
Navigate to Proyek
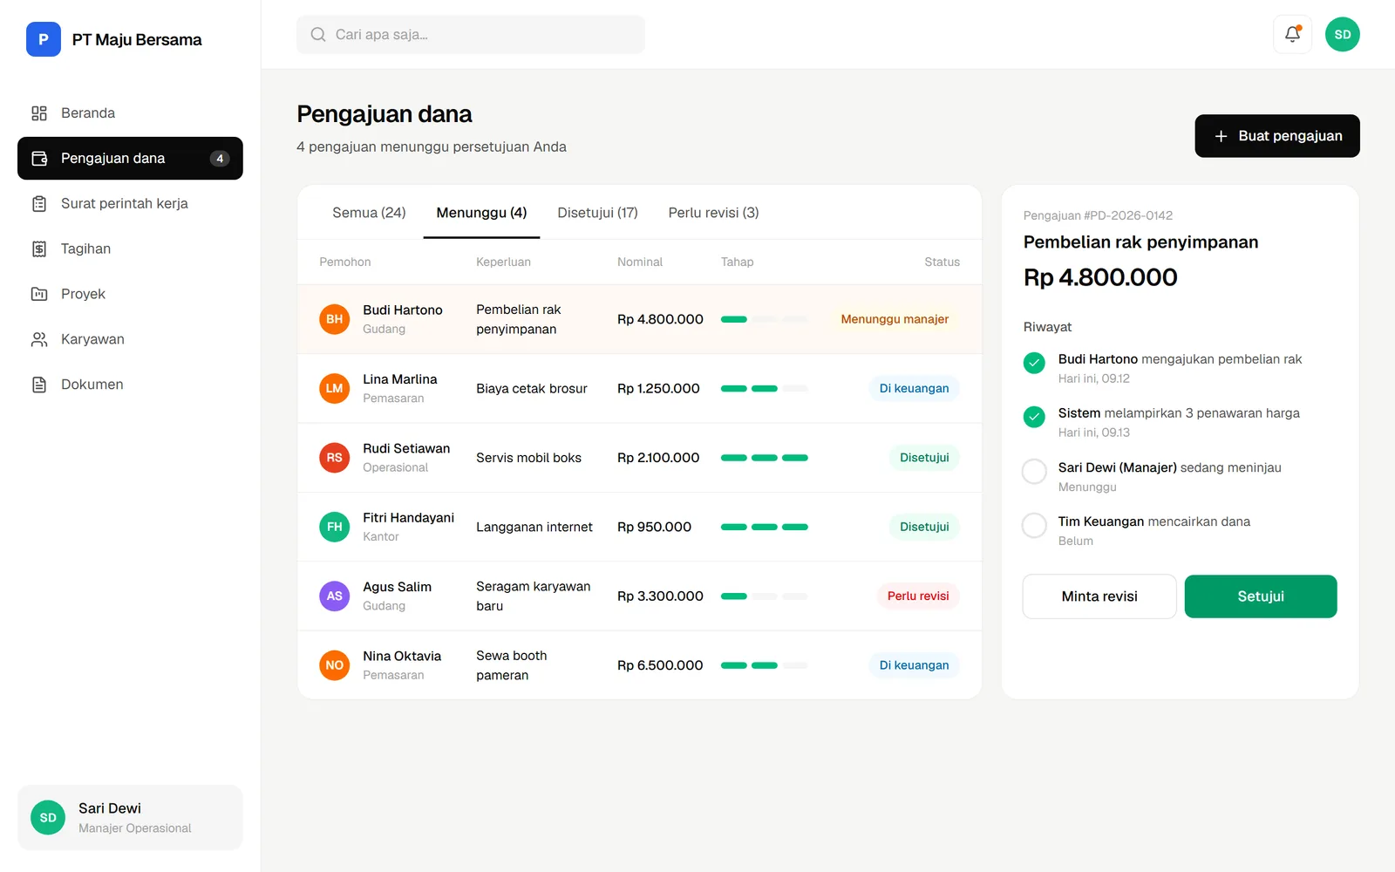coord(130,294)
